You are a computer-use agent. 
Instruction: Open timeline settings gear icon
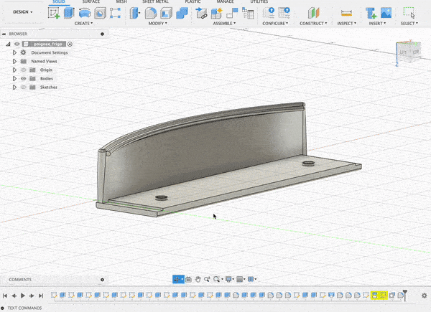coord(424,296)
